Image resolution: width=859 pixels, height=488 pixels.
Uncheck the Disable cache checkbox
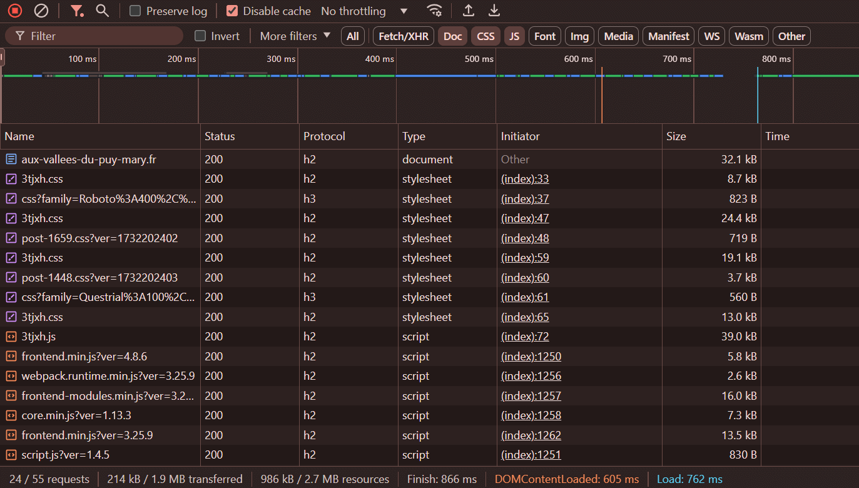tap(232, 11)
